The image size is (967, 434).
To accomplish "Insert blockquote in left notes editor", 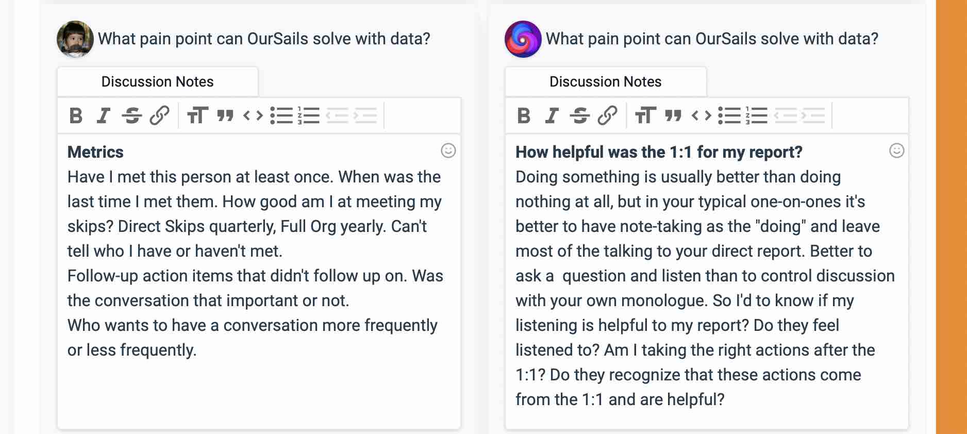I will pos(225,115).
